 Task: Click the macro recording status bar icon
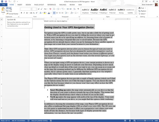click(x=51, y=121)
